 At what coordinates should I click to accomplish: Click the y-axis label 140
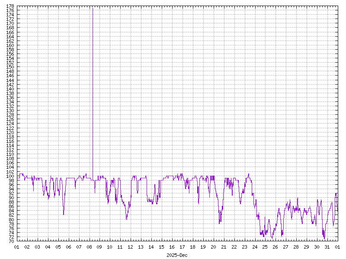[x=11, y=88]
